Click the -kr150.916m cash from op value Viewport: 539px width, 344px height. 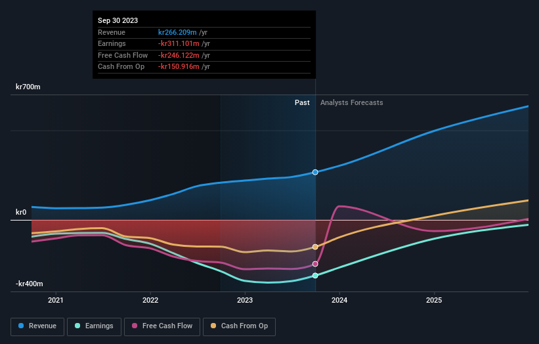pyautogui.click(x=179, y=67)
